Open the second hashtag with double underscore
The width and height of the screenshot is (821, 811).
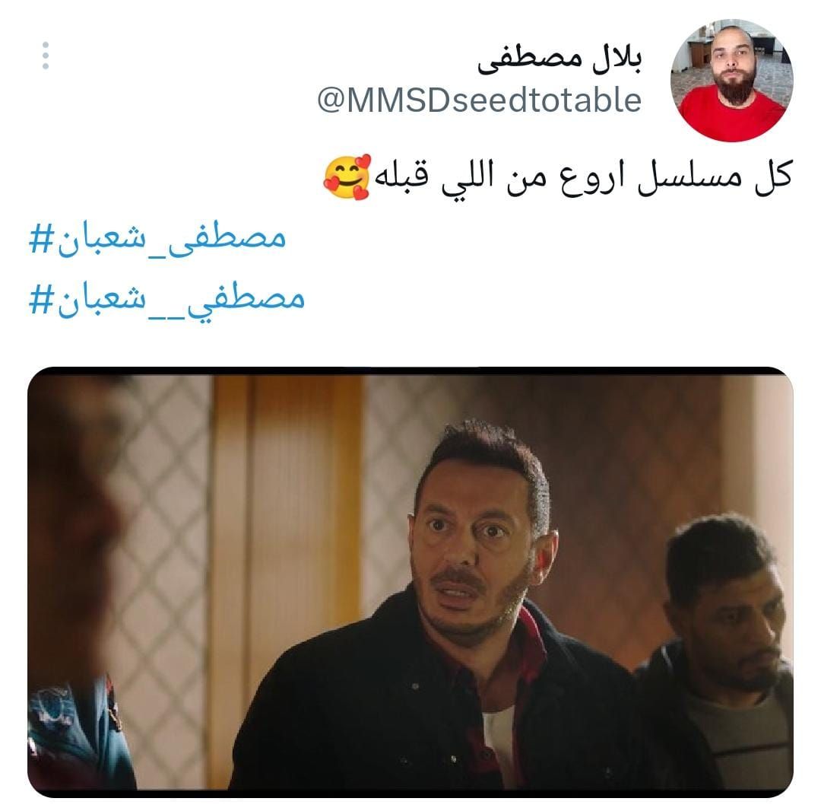click(x=166, y=301)
